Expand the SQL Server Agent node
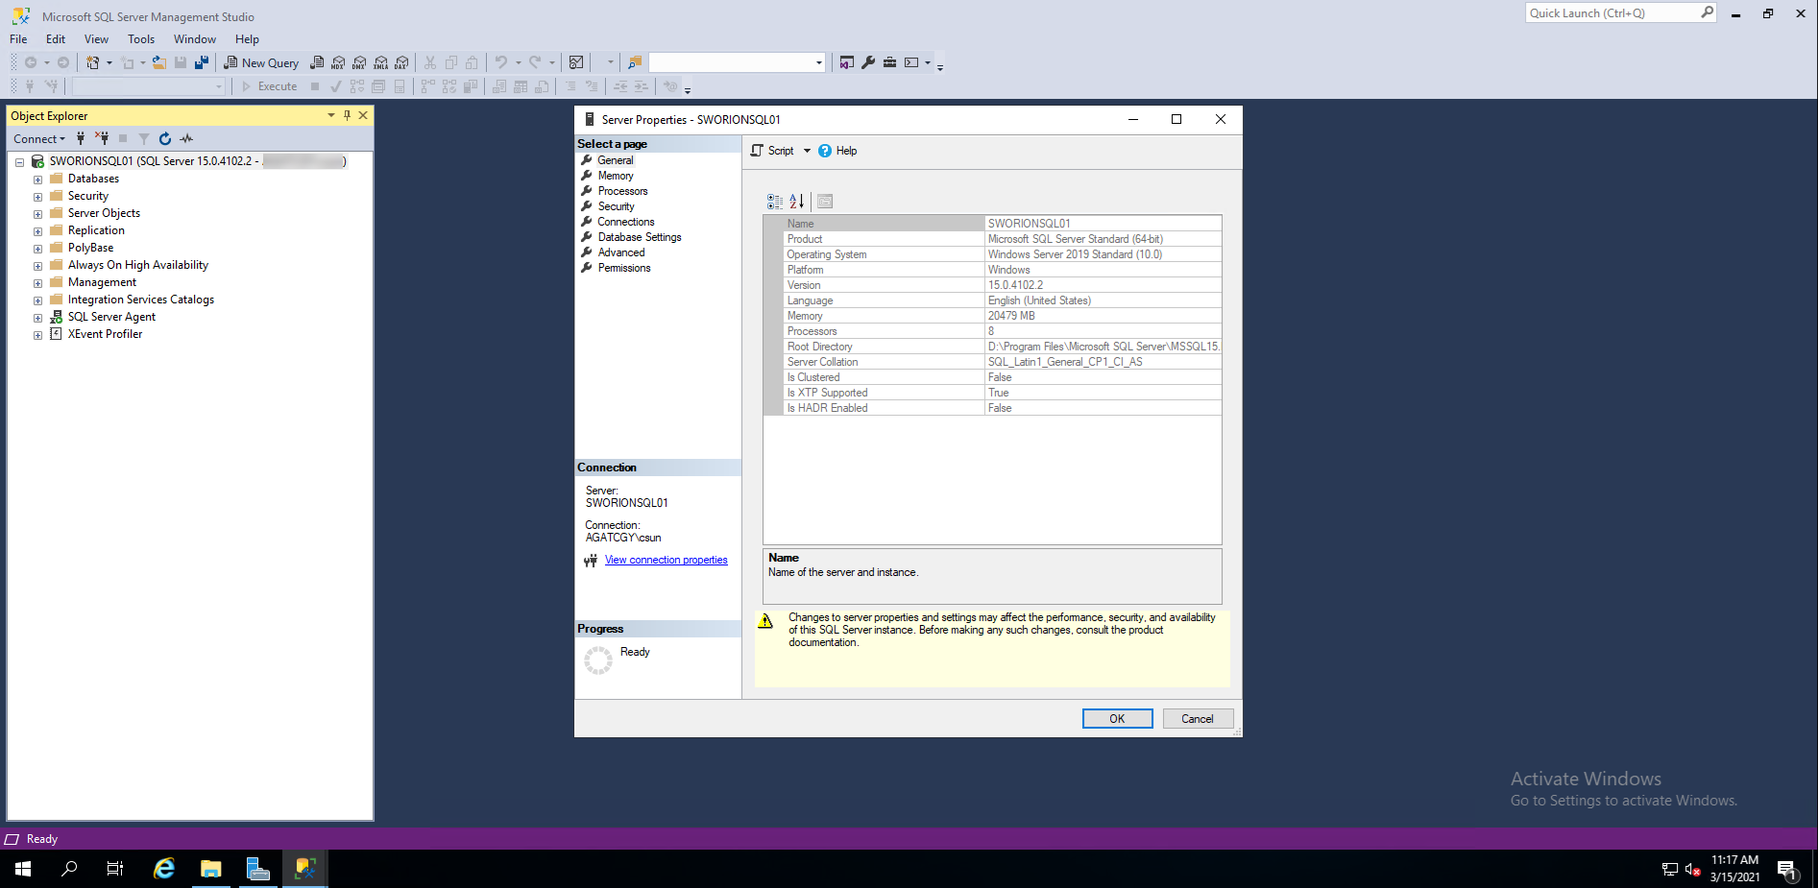 [x=37, y=318]
